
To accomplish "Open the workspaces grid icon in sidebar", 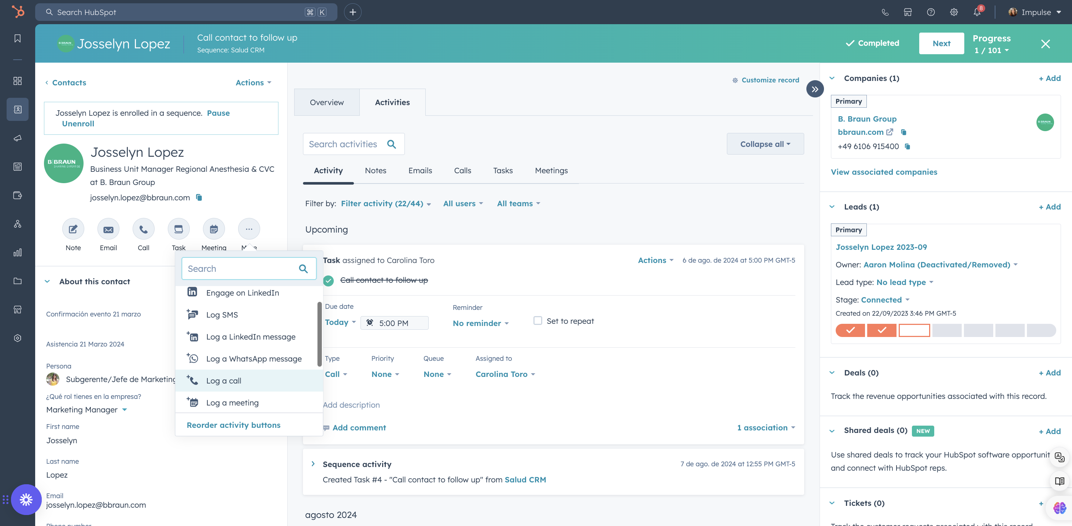I will [18, 81].
